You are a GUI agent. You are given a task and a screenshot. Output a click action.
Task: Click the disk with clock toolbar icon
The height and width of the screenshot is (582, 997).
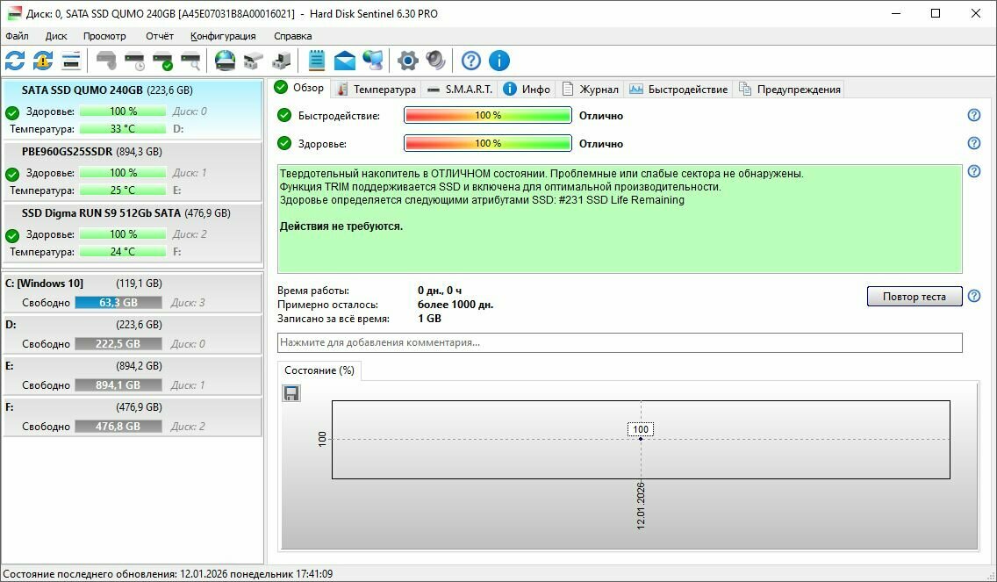(135, 61)
